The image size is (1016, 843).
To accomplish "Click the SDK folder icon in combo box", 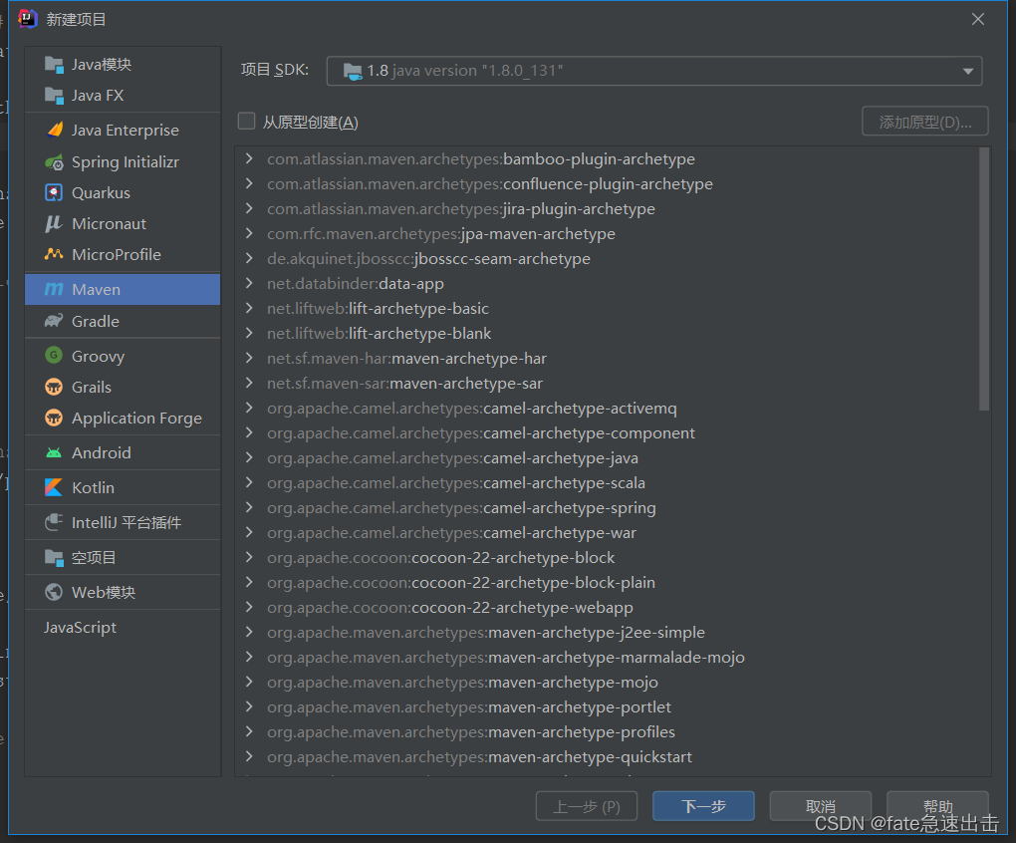I will 353,71.
